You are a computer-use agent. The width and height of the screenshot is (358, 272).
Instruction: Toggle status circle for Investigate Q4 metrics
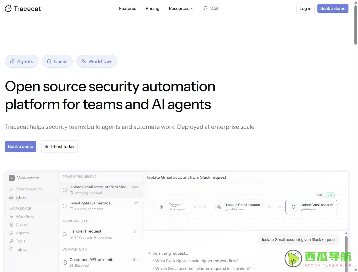click(x=65, y=206)
